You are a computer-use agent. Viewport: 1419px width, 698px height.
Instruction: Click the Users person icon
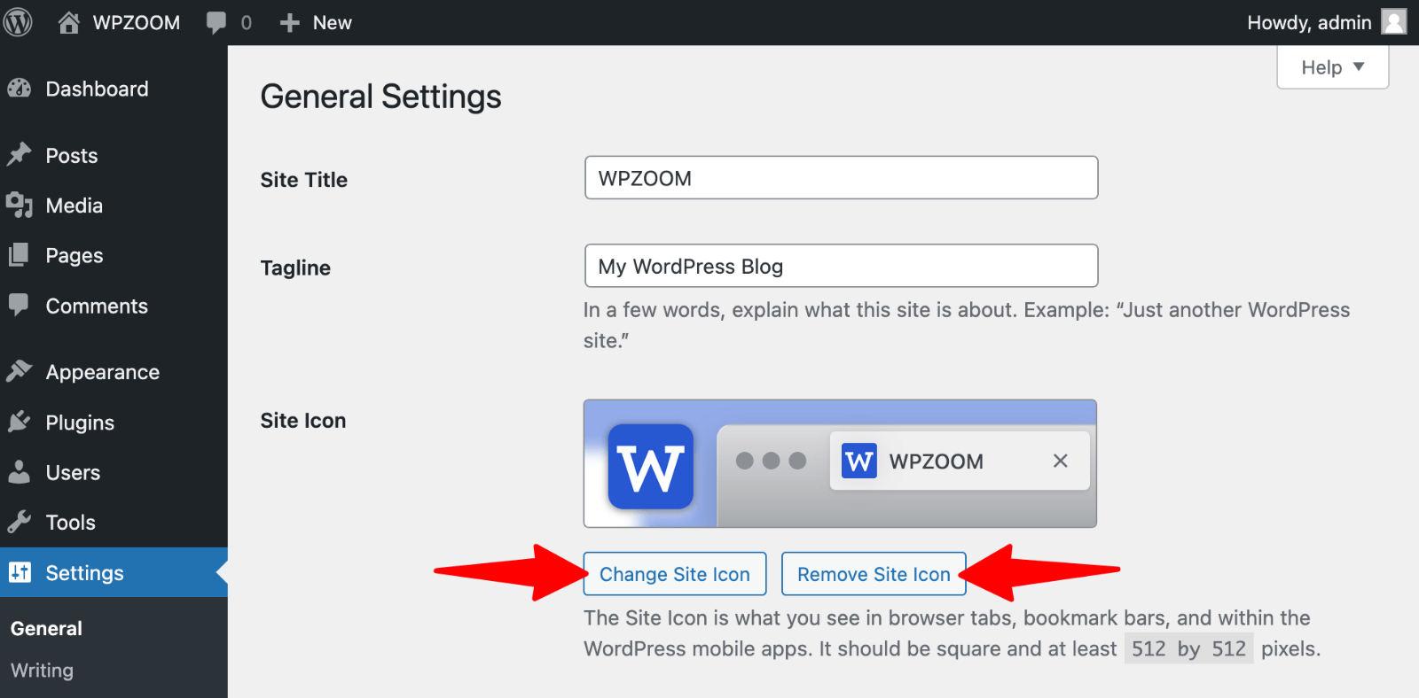[x=20, y=472]
